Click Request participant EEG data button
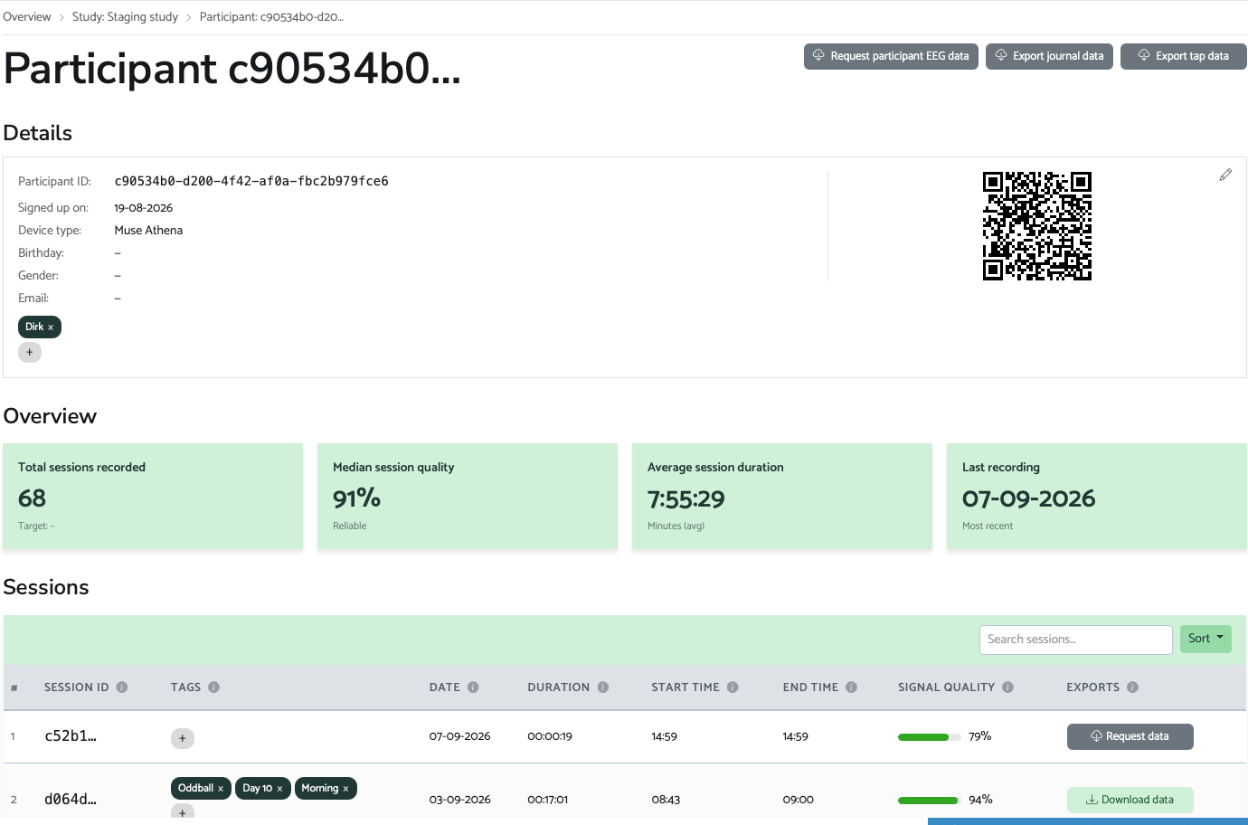Image resolution: width=1248 pixels, height=825 pixels. pyautogui.click(x=891, y=56)
